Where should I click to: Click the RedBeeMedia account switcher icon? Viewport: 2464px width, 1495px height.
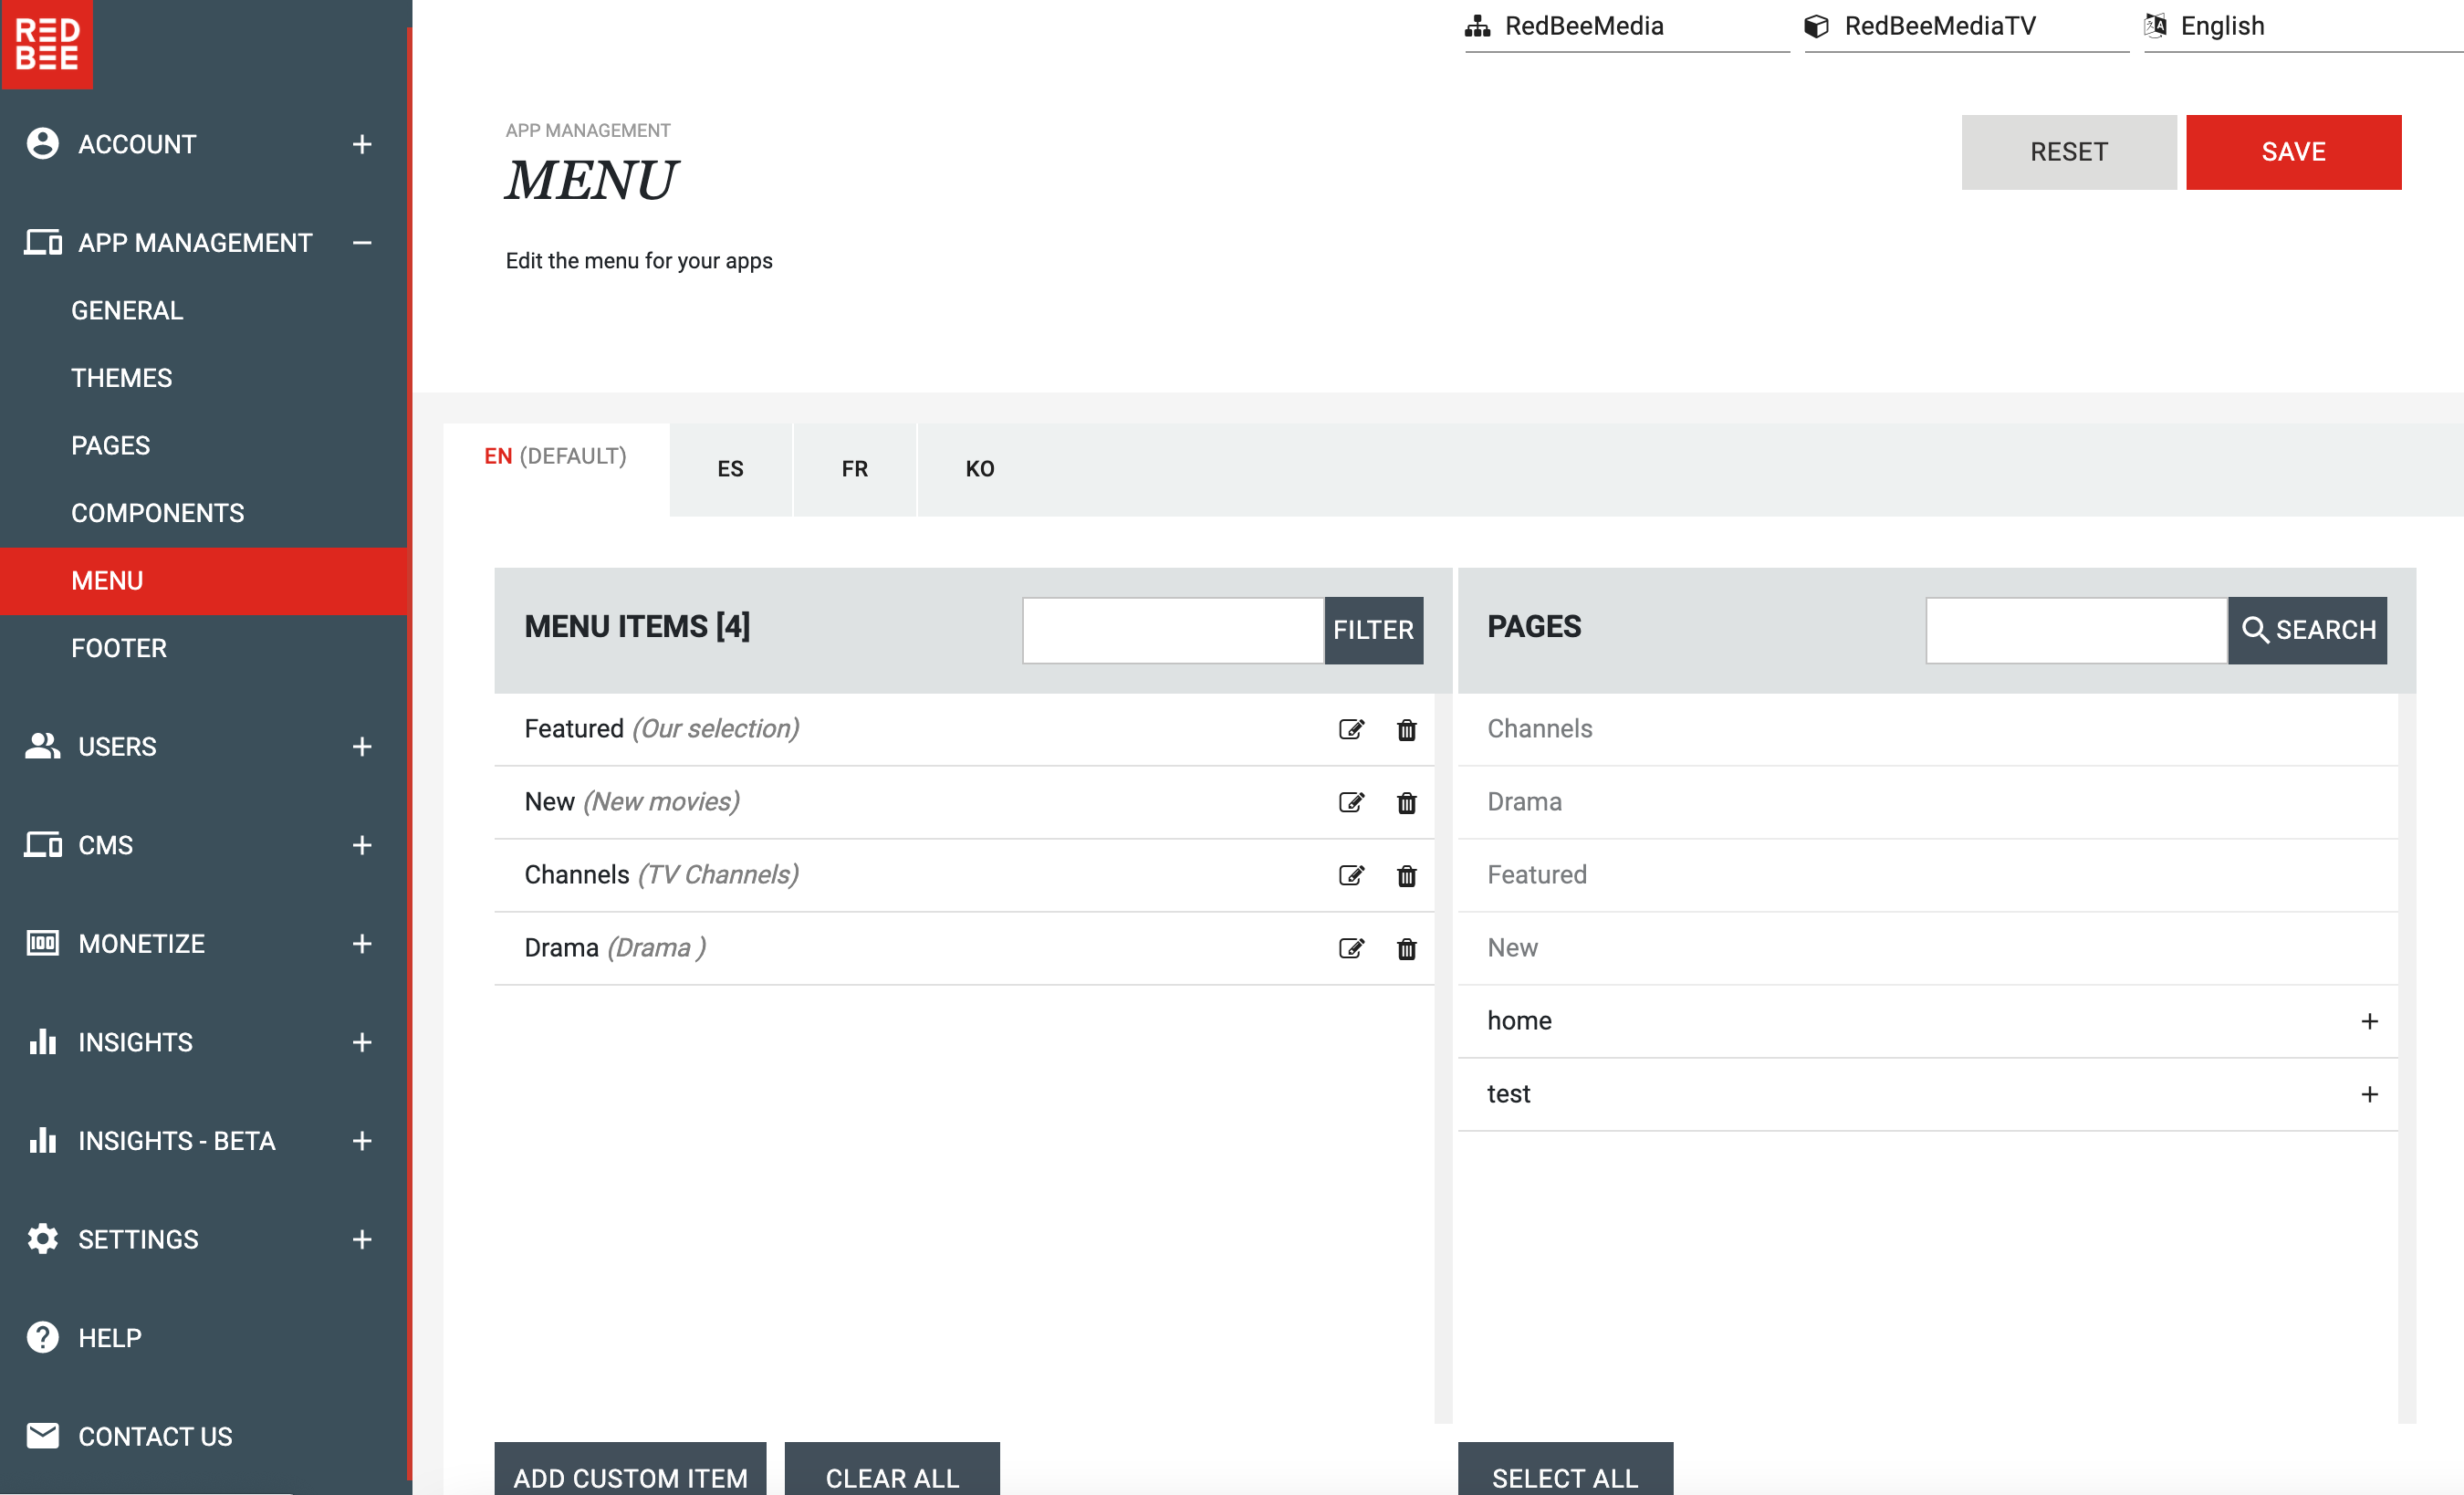coord(1477,25)
